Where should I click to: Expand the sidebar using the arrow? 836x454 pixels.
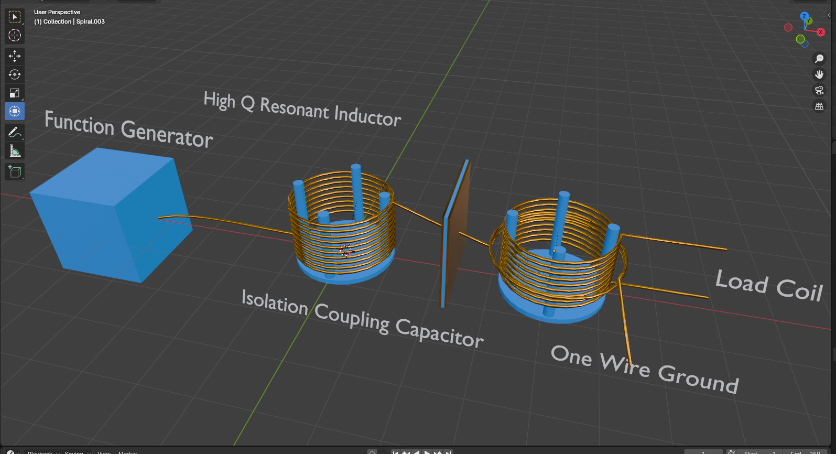pyautogui.click(x=829, y=15)
